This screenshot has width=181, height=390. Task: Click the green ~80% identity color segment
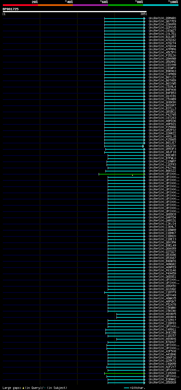[x=125, y=5]
